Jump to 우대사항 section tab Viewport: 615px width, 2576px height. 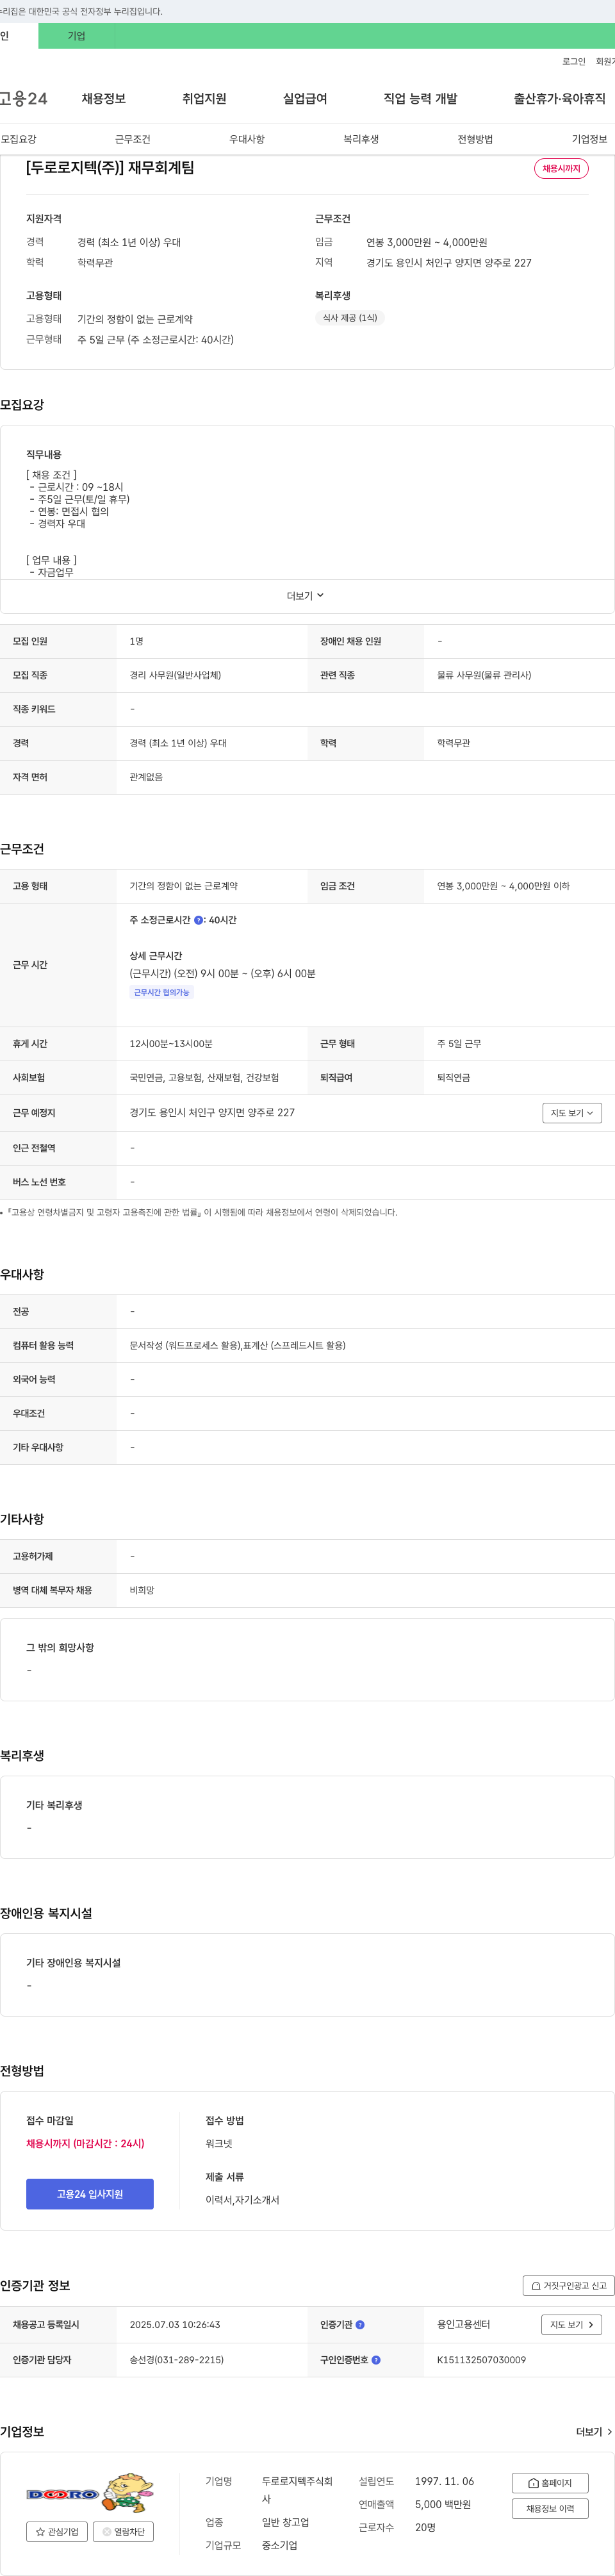tap(247, 139)
